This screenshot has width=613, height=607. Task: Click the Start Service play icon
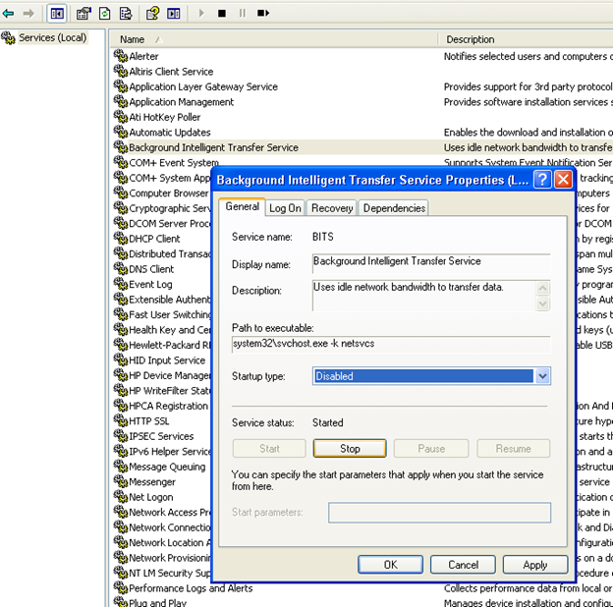pyautogui.click(x=201, y=14)
